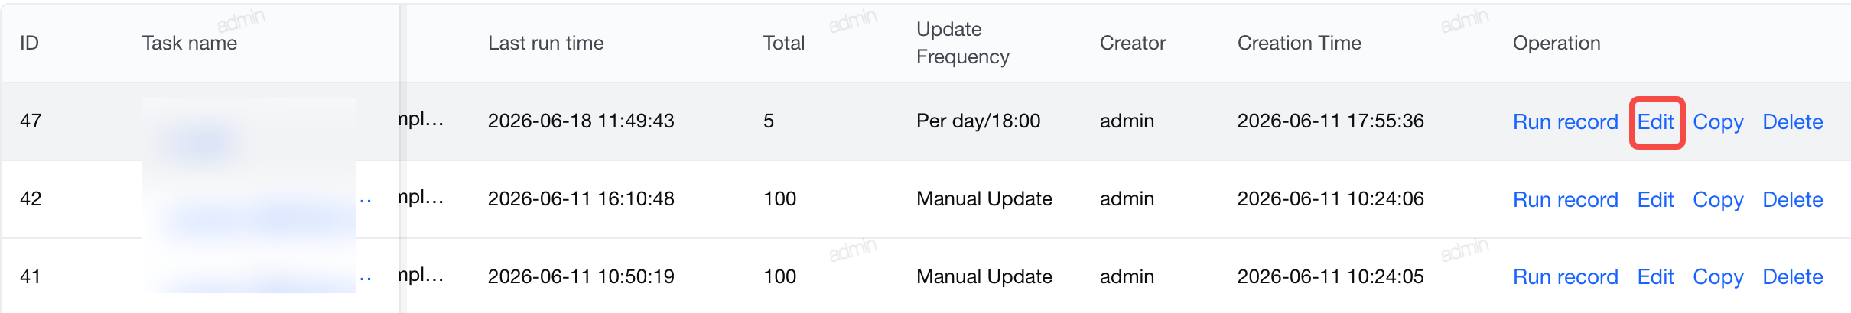Copy task 42
Screen dimensions: 1851x313
pos(1718,200)
